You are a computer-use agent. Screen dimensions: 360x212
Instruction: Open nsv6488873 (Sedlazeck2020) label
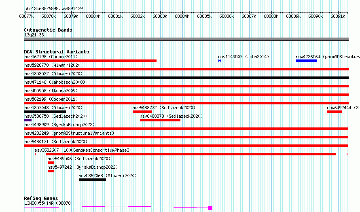[x=171, y=116]
